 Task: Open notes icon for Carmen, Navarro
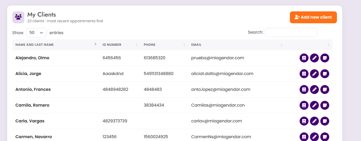coord(325,137)
